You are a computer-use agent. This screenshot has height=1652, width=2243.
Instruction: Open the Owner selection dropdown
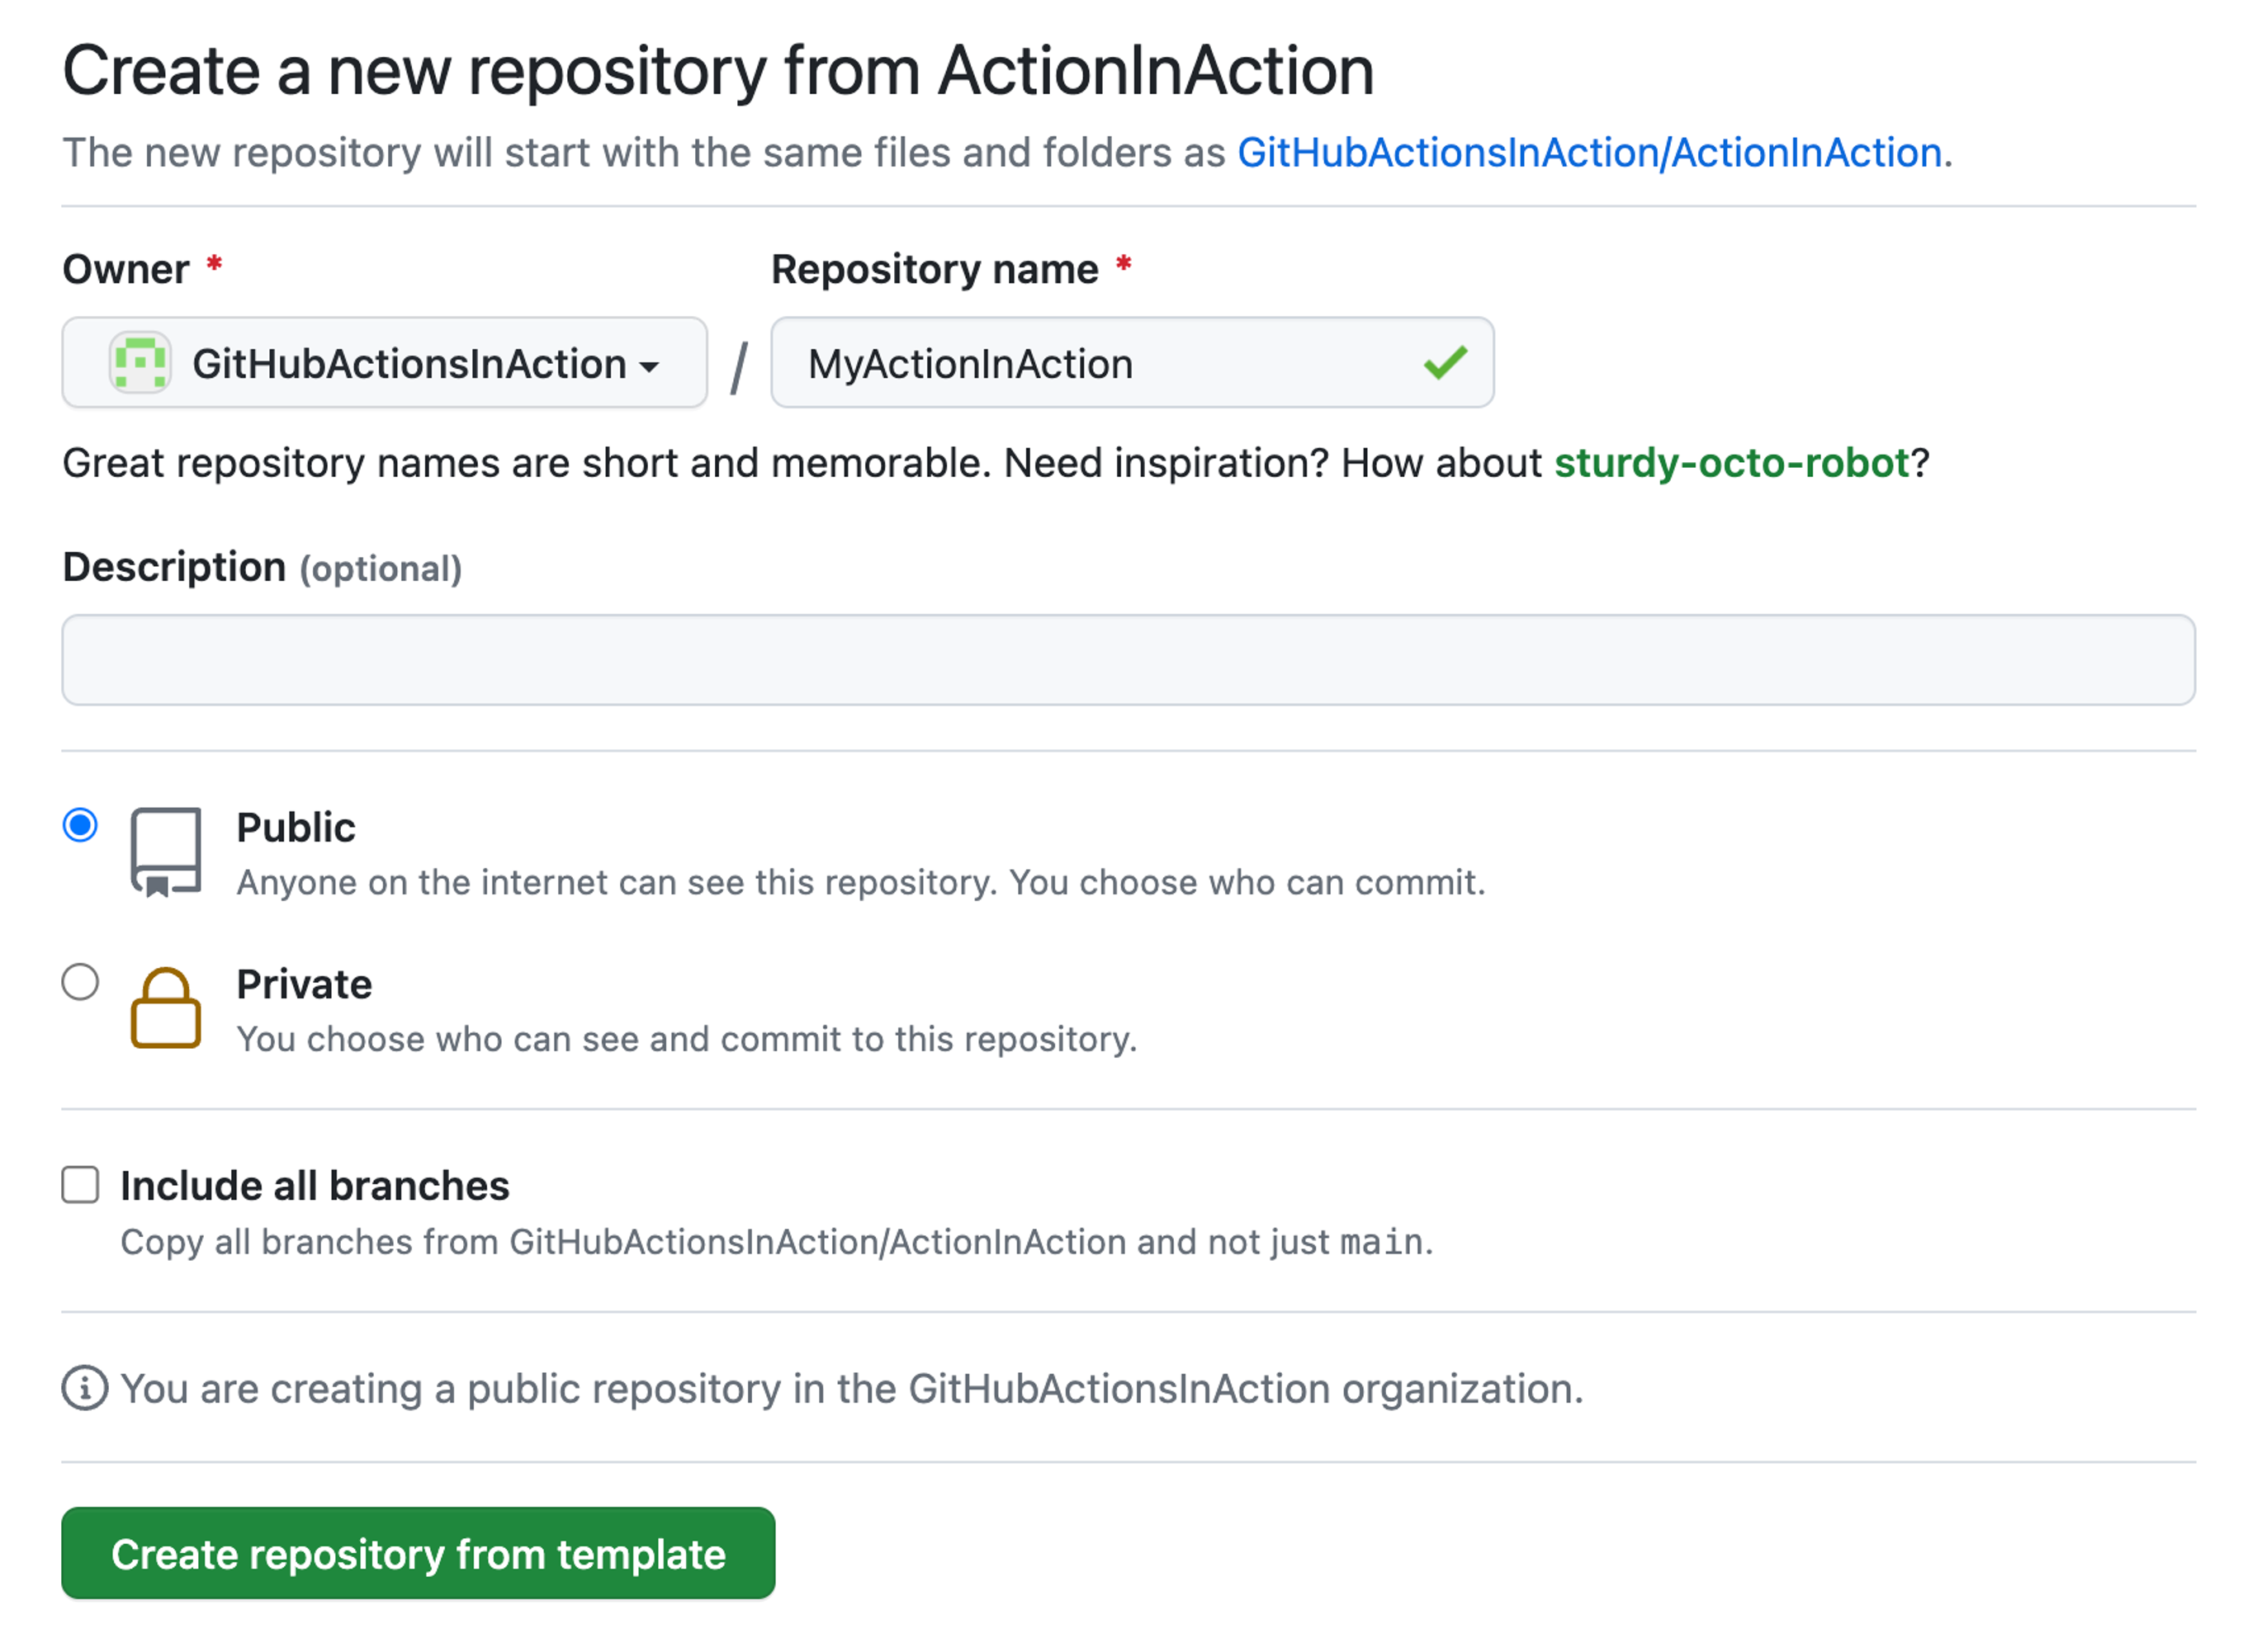coord(386,364)
